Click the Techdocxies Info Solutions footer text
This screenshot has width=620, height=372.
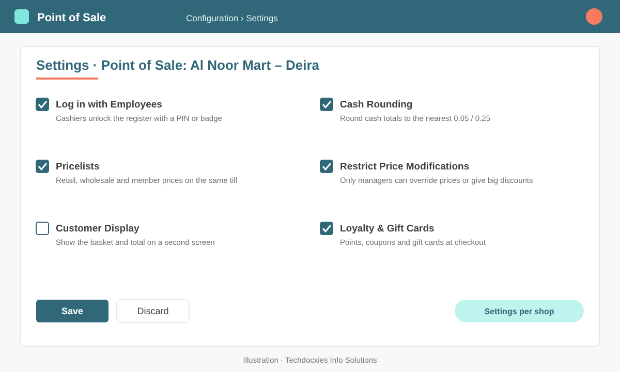click(x=310, y=360)
